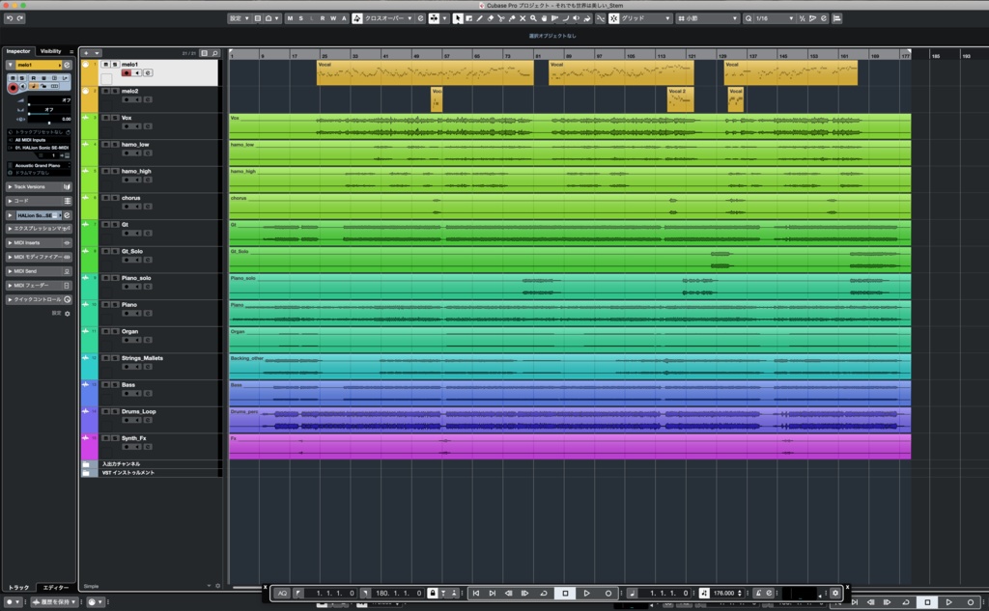Select the Split scissors tool
989x611 pixels.
coord(501,18)
